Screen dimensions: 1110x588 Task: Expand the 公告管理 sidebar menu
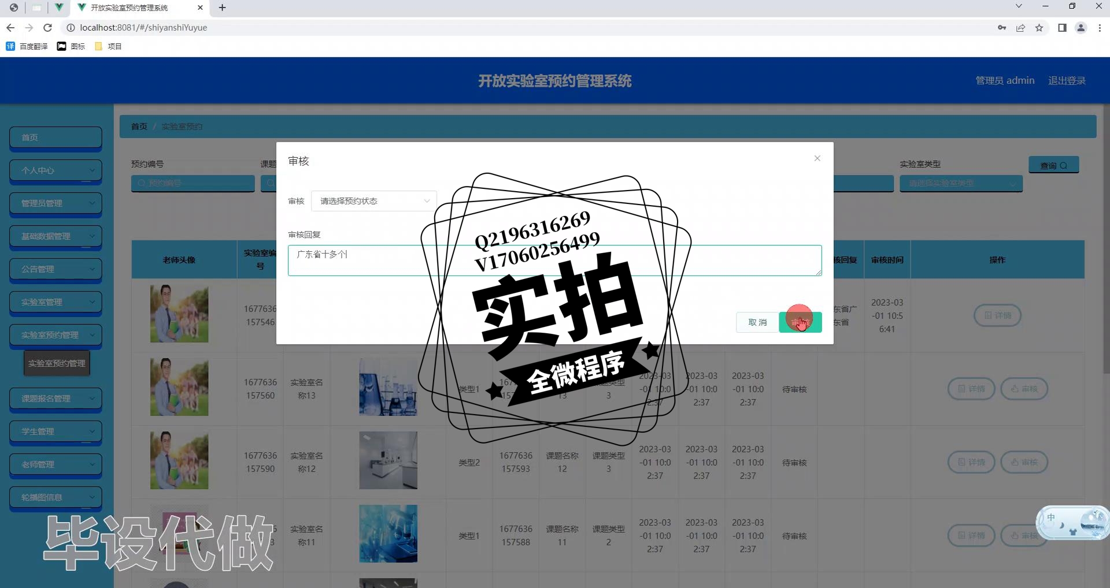(55, 269)
